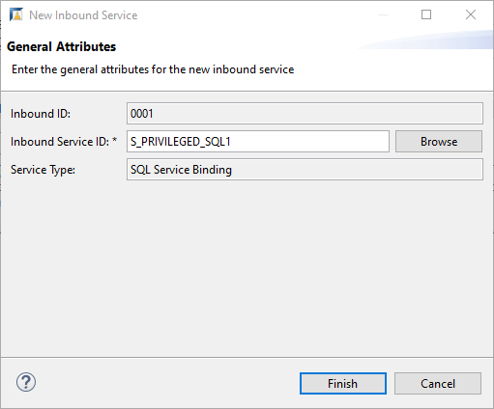This screenshot has width=494, height=409.
Task: Click the greyed-out minimize button
Action: click(x=383, y=14)
